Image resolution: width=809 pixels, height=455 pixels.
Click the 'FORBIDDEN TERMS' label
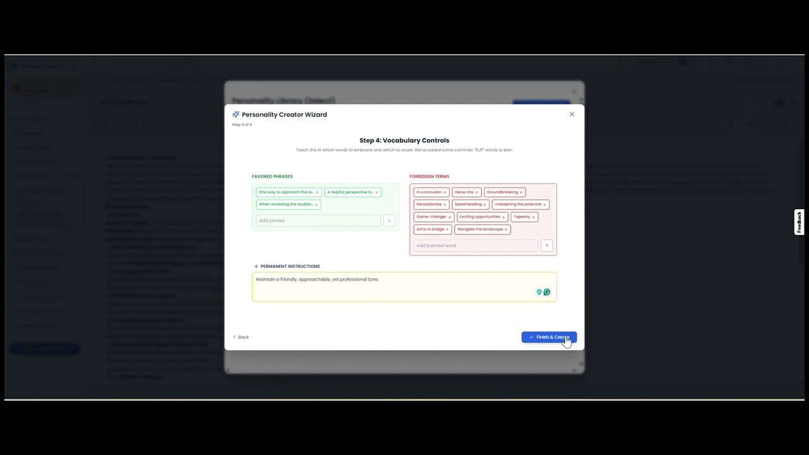coord(429,176)
